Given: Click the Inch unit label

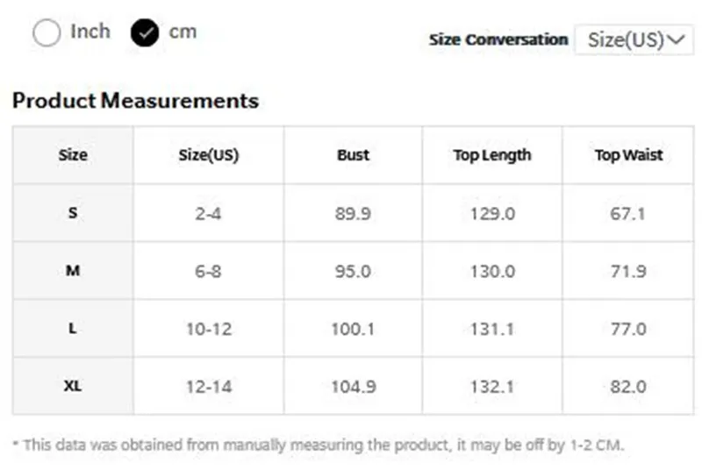Looking at the screenshot, I should [x=90, y=32].
